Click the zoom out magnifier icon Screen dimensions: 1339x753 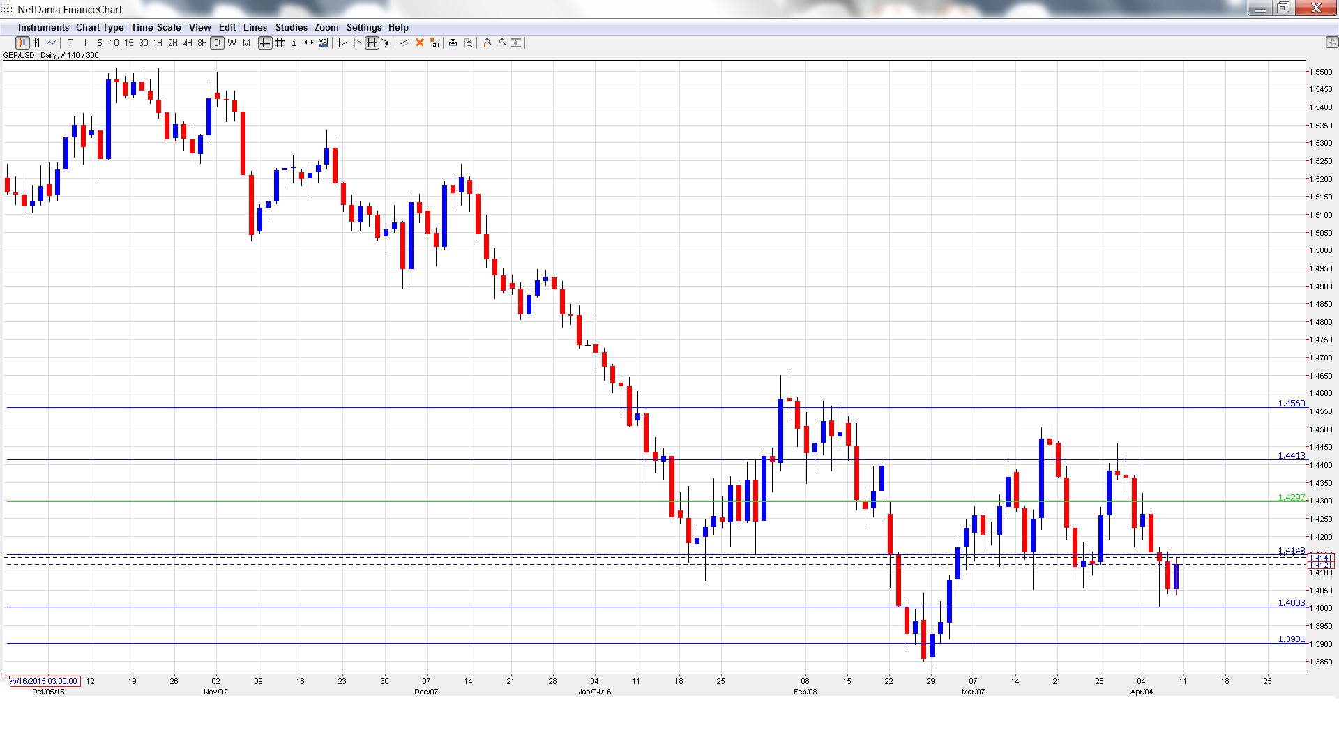click(x=502, y=43)
